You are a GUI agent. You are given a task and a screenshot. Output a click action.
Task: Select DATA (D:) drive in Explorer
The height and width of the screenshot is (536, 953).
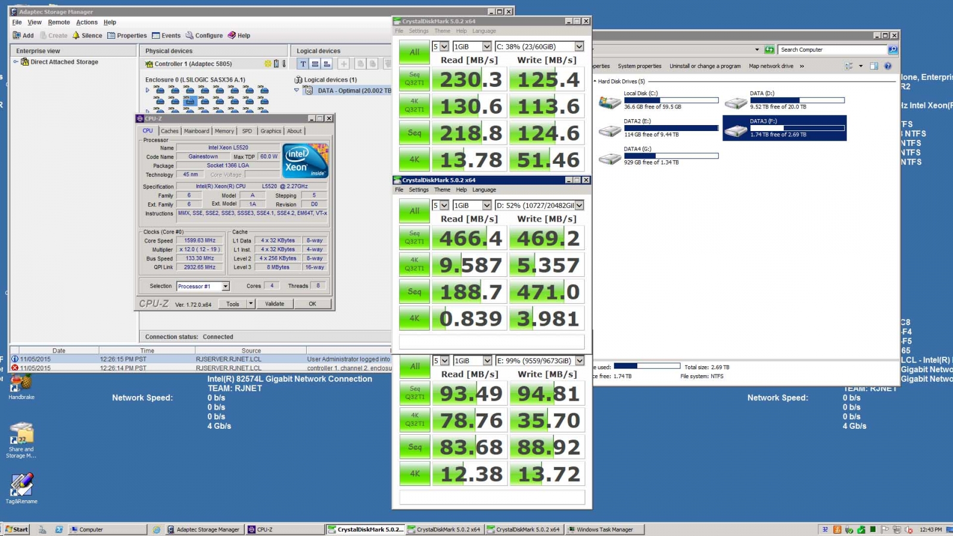(x=785, y=100)
